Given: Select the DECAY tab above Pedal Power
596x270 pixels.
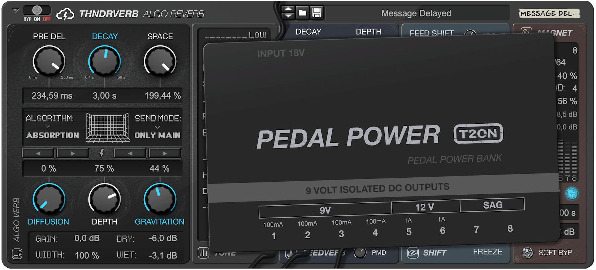Looking at the screenshot, I should coord(308,32).
